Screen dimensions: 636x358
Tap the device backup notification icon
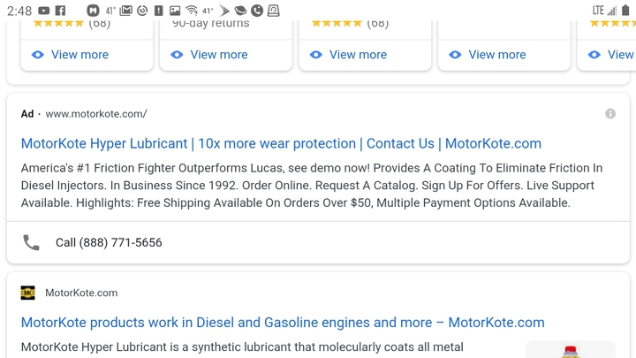(273, 11)
